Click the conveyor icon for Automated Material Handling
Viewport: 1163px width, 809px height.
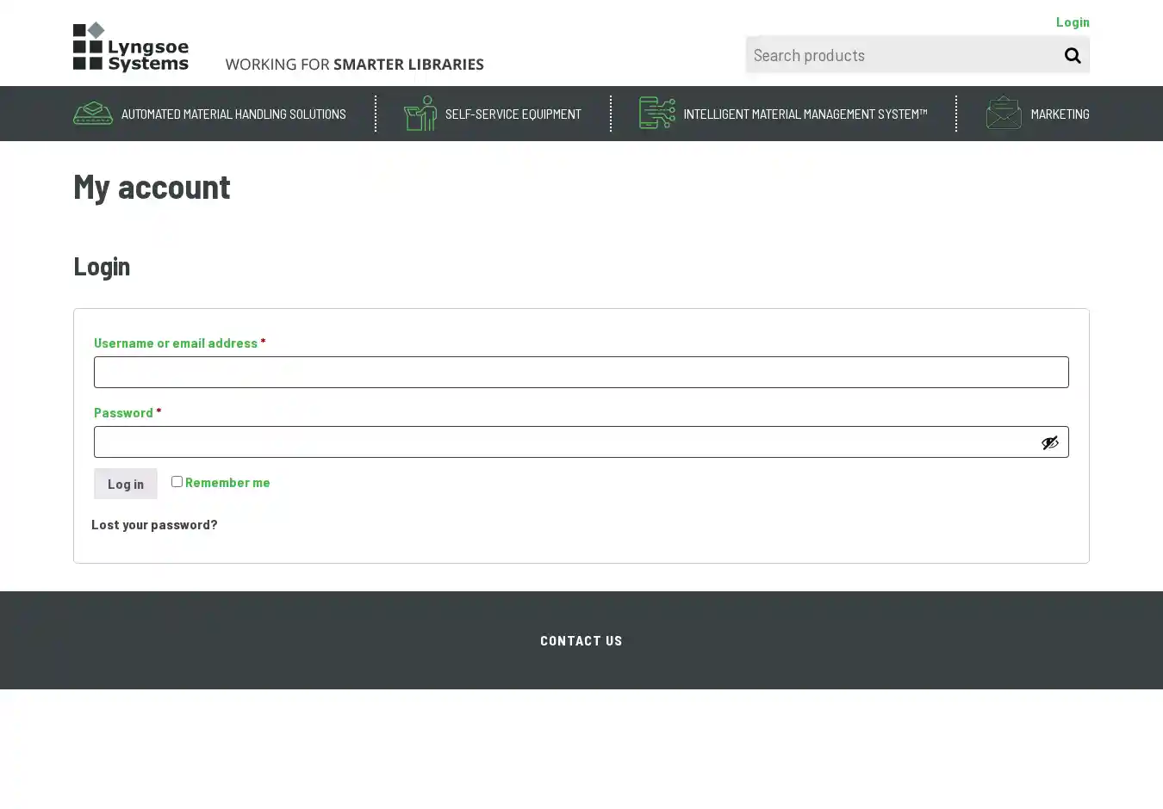(x=93, y=114)
